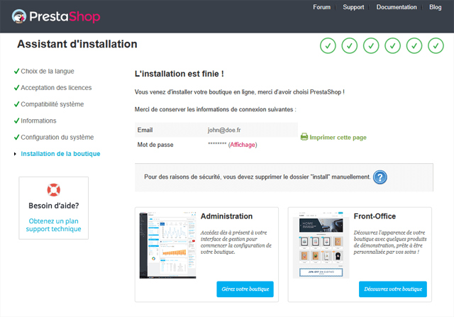Screen dimensions: 454x317
Task: Click the second step checkmark circle
Action: pos(350,45)
